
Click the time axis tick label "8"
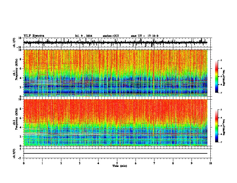pos(173,163)
